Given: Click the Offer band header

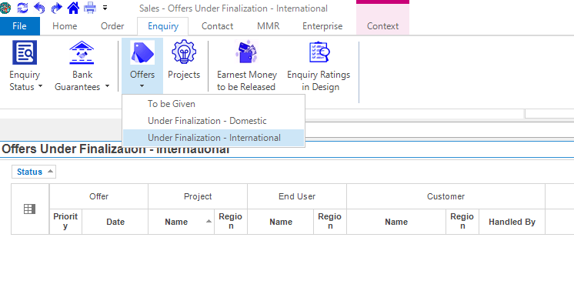Looking at the screenshot, I should click(x=98, y=196).
